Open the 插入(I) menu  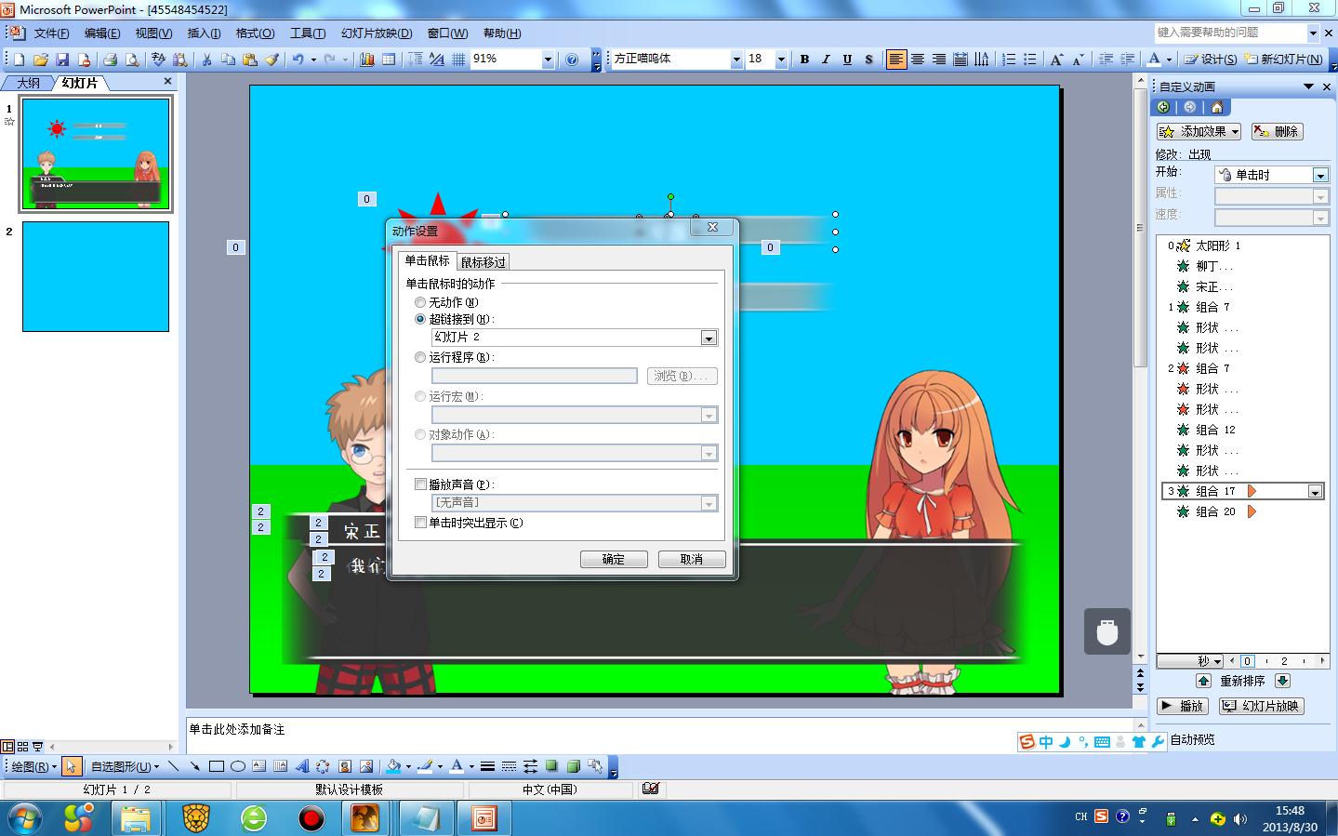(204, 33)
